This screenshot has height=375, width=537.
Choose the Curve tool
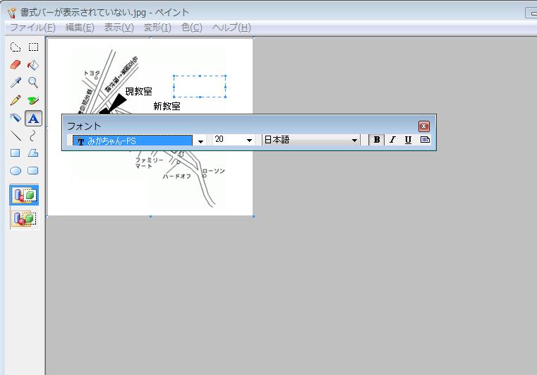(x=33, y=136)
